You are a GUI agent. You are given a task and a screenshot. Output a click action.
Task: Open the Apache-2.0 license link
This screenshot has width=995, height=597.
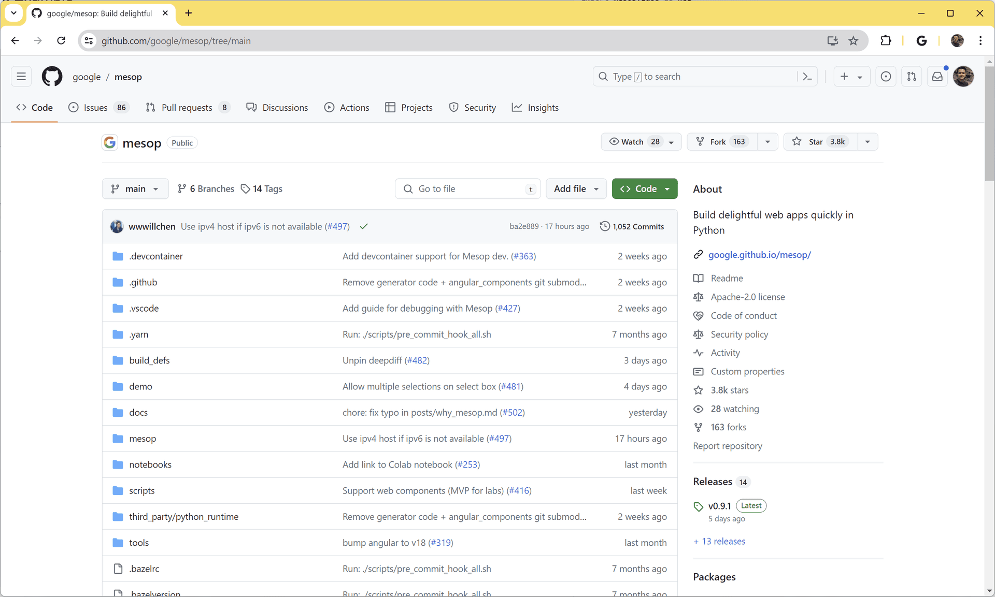click(x=748, y=297)
